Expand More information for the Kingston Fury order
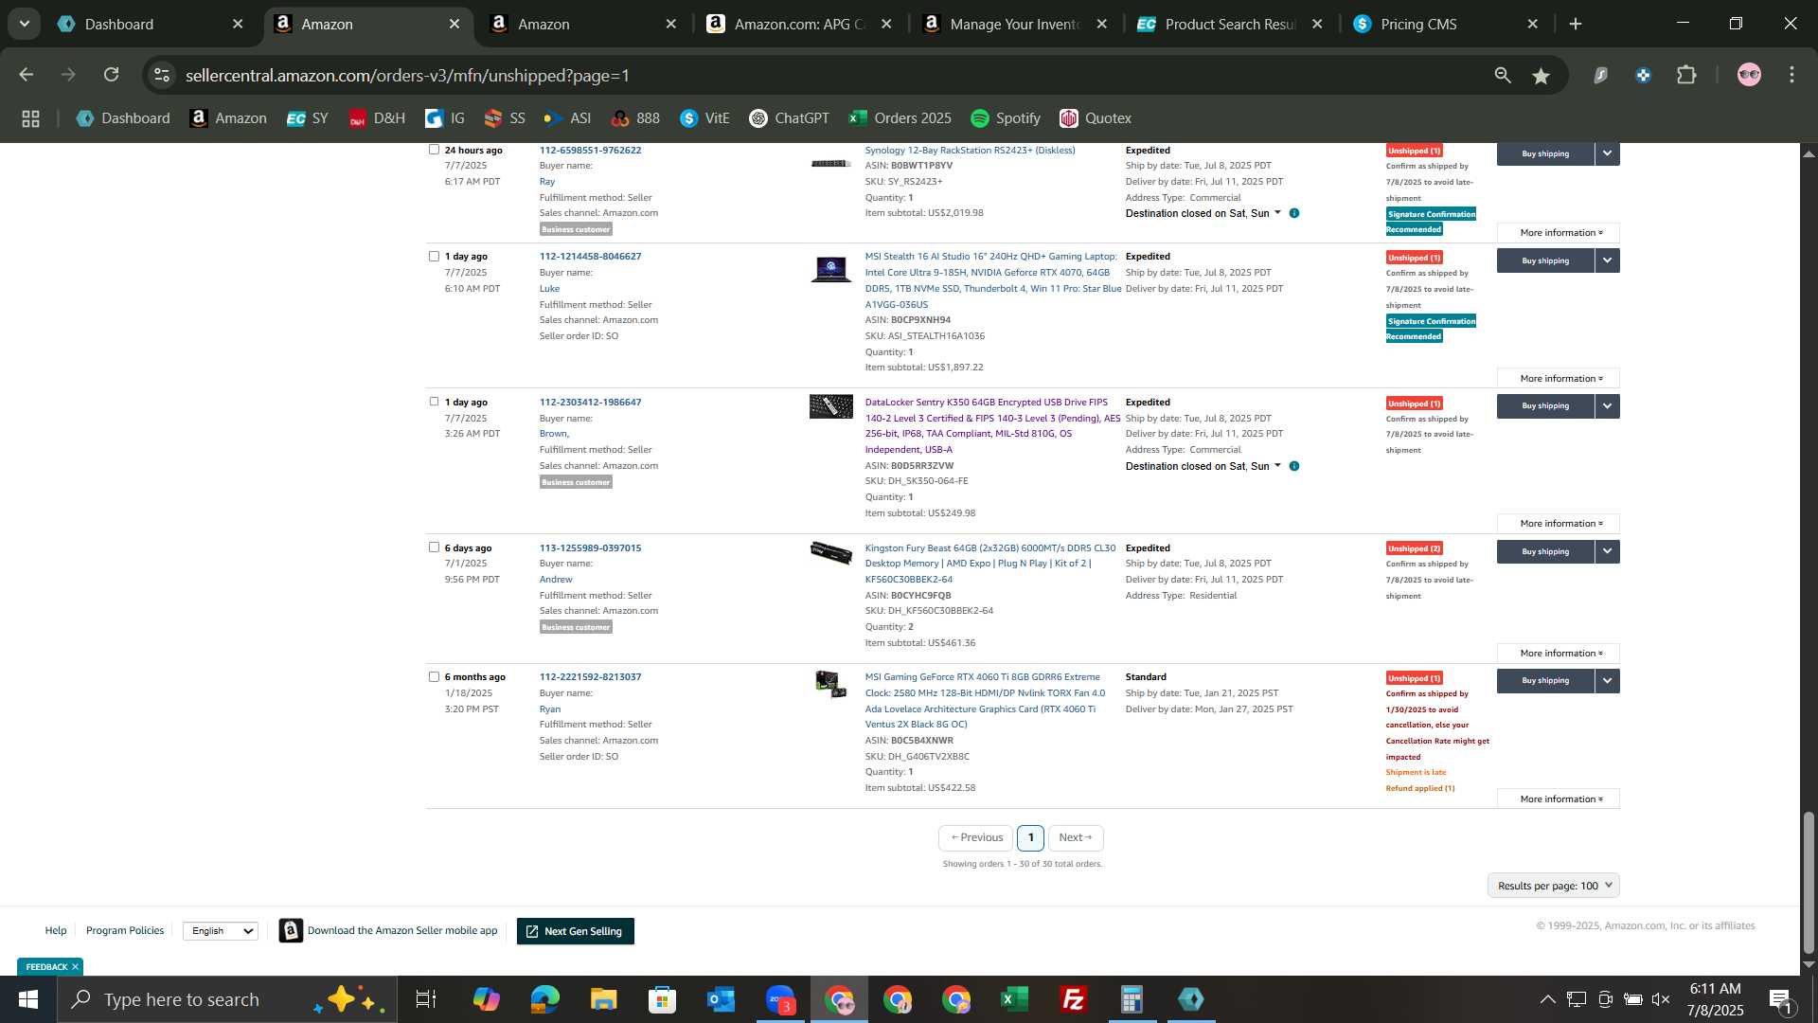 [x=1559, y=654]
